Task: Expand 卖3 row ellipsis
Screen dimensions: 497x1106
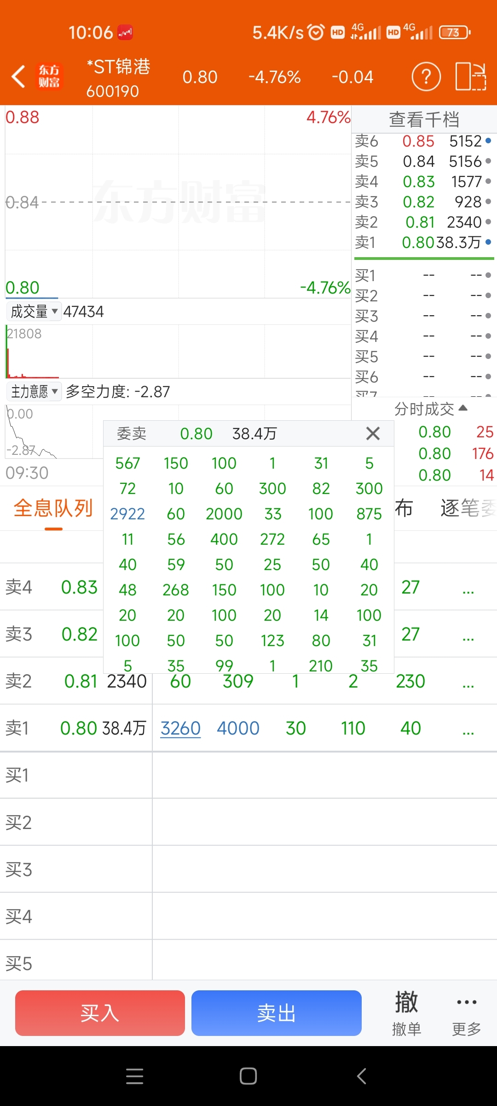Action: pos(468,635)
